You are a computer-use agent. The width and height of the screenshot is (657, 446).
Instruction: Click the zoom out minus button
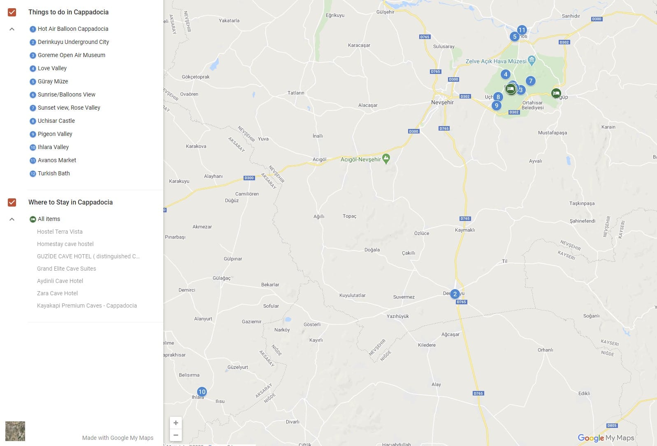pos(176,435)
